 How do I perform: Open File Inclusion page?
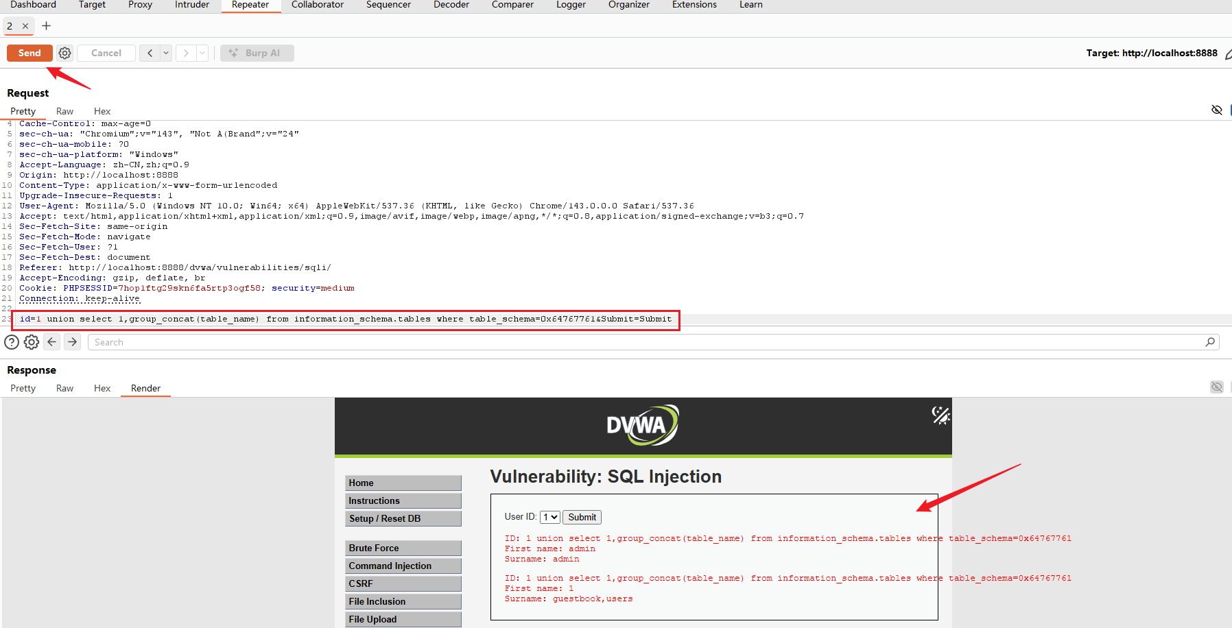(x=403, y=601)
